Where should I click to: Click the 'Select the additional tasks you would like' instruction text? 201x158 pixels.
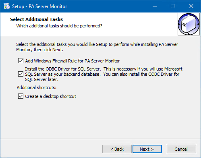tap(97, 47)
